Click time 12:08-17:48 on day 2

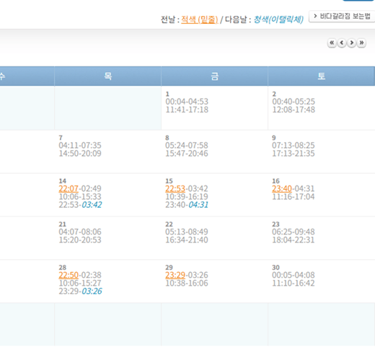tap(294, 110)
